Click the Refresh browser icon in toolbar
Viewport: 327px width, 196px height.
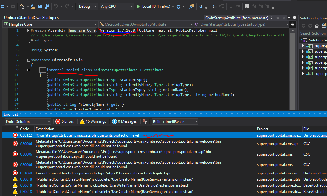tap(179, 6)
